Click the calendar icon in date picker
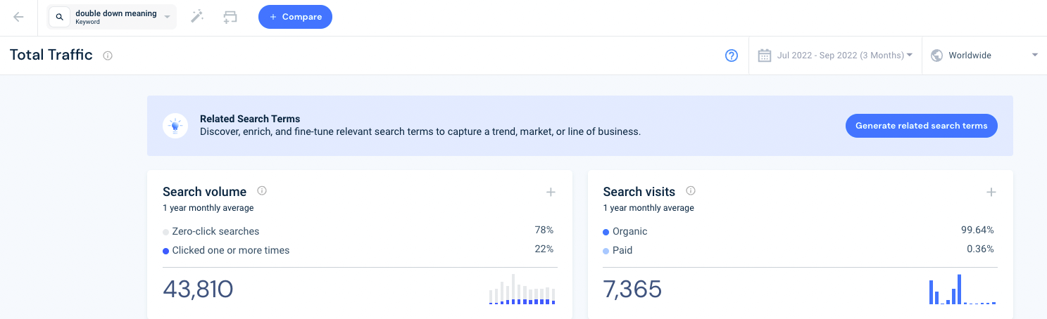1047x319 pixels. tap(764, 56)
